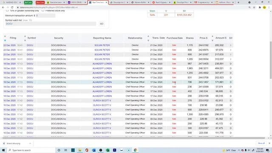Viewport: 272px width, 153px height.
Task: Click the Minimum transaction amount field
Action: click(45, 15)
